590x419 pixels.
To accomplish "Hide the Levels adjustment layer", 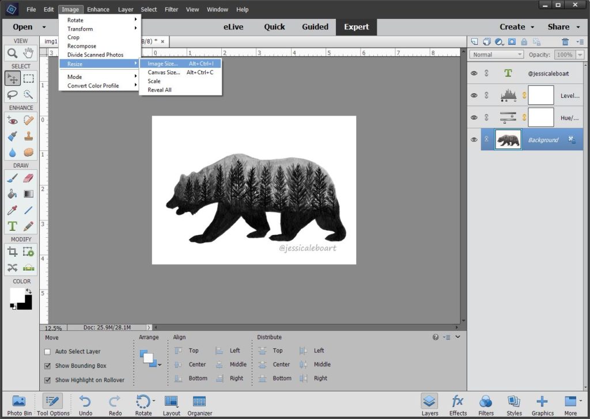I will click(474, 96).
